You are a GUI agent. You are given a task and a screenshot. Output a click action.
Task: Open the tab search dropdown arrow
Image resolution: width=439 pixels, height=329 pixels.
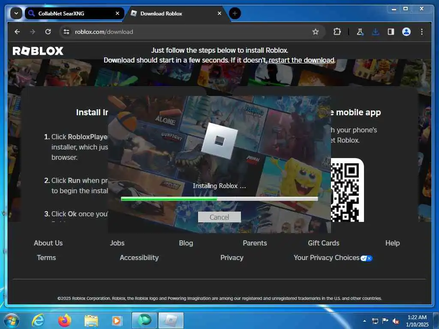point(16,13)
